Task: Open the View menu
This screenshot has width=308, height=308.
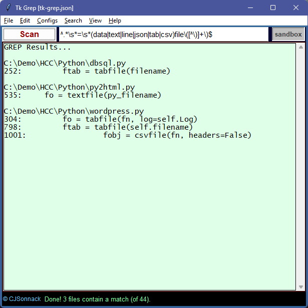Action: click(x=95, y=21)
